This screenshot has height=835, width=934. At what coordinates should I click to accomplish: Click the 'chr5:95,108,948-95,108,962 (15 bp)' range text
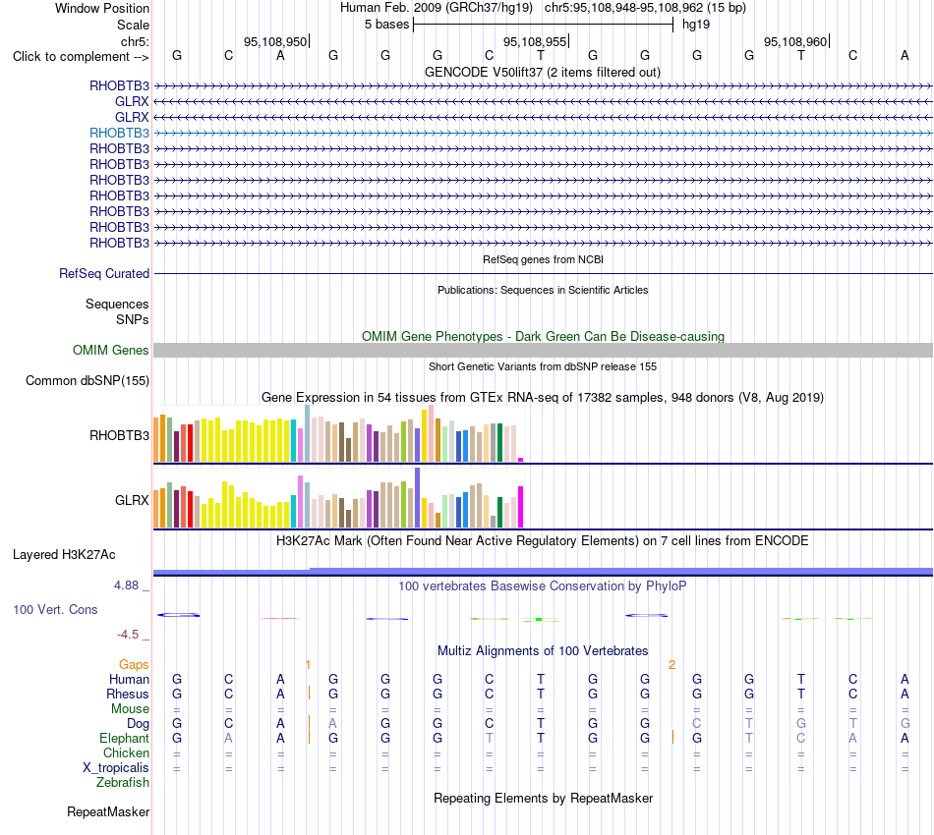[x=645, y=8]
